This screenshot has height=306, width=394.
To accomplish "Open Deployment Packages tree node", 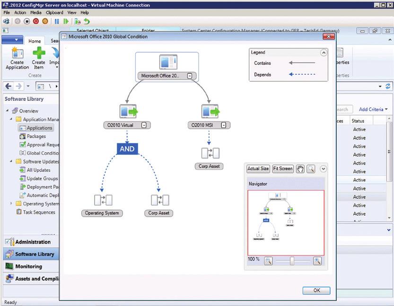I will [39, 187].
